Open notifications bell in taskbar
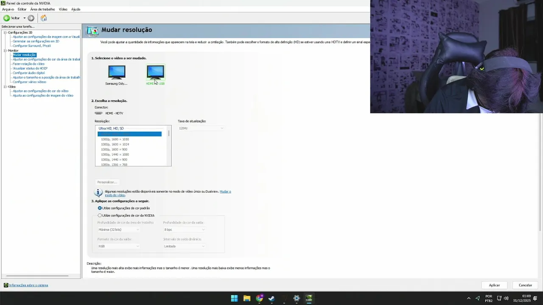 tap(535, 298)
